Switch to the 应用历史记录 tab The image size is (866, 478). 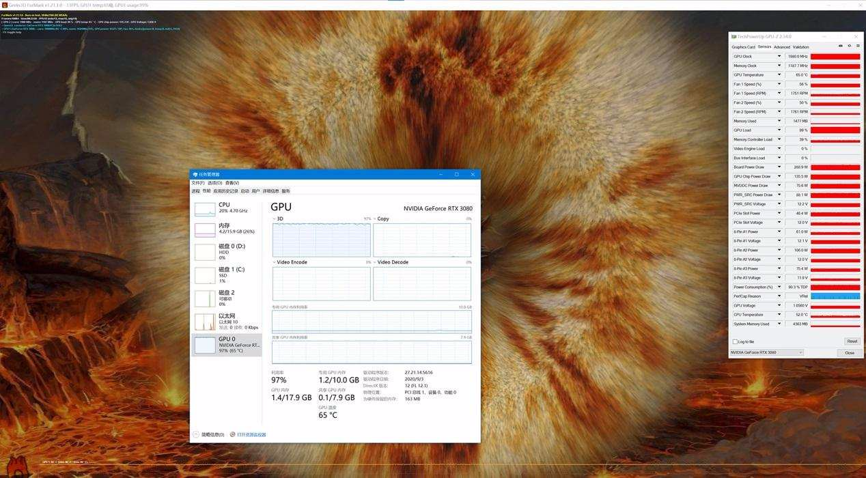tap(226, 191)
